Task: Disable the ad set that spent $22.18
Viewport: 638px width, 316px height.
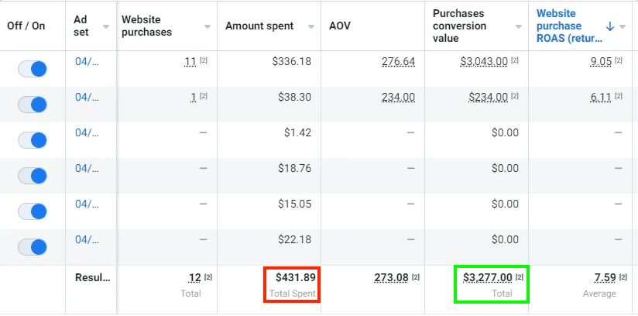Action: pos(32,246)
